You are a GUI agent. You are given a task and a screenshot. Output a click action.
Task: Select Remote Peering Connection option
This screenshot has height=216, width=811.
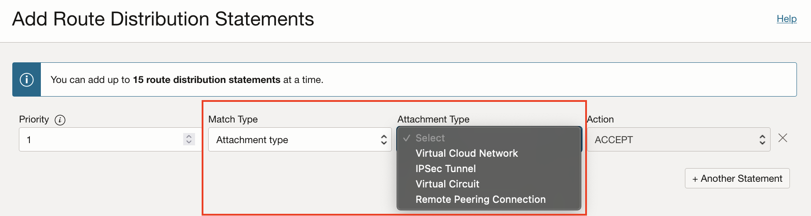click(480, 199)
